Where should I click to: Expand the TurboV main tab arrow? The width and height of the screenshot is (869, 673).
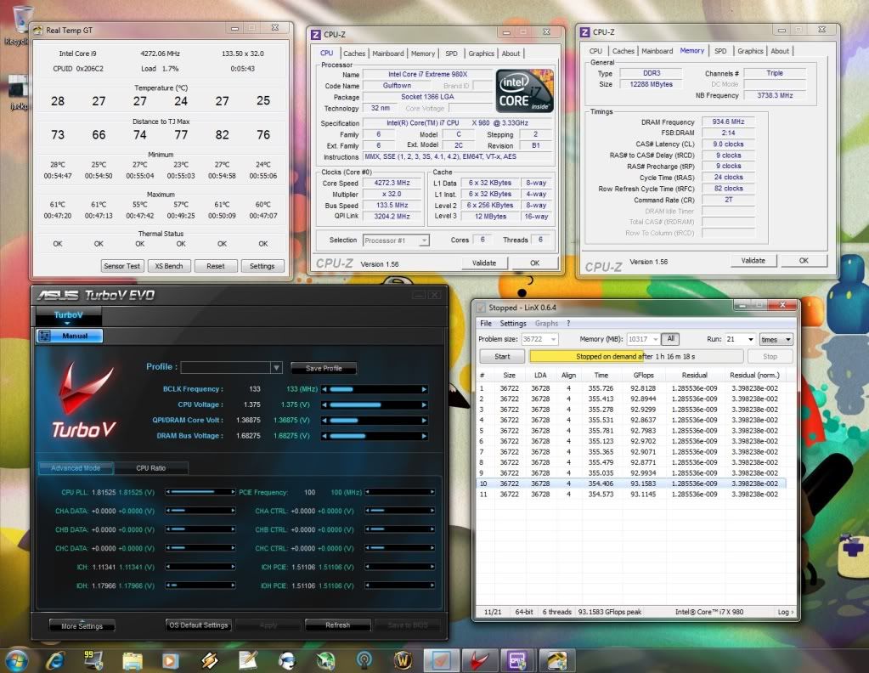click(x=68, y=323)
